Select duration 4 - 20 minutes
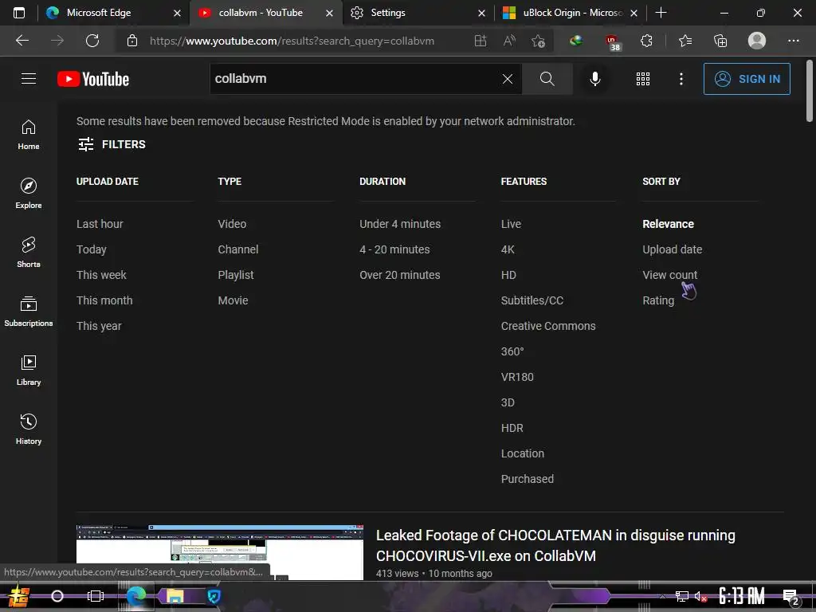The height and width of the screenshot is (612, 816). click(x=394, y=249)
